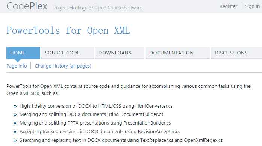The width and height of the screenshot is (262, 146).
Task: View Change History (all pages)
Action: coord(63,66)
